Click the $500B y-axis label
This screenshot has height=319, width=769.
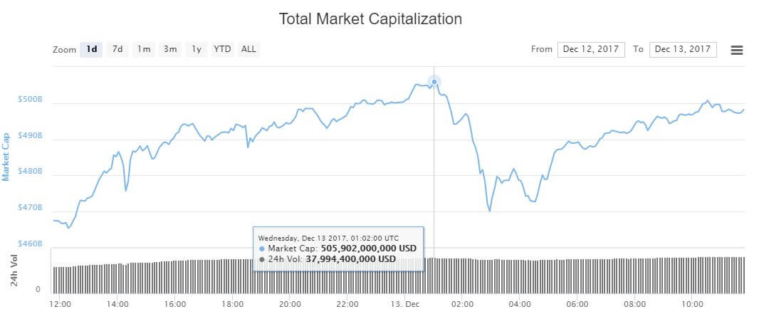point(28,100)
